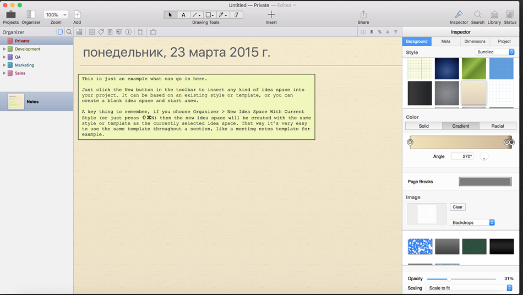Click the down triangle navigation icon
The width and height of the screenshot is (523, 295).
pos(396,32)
